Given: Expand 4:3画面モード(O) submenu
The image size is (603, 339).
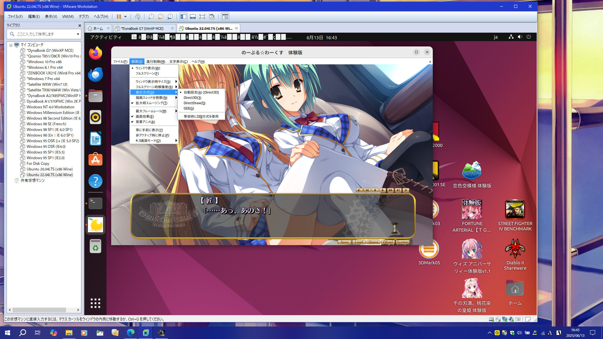Looking at the screenshot, I should [154, 141].
